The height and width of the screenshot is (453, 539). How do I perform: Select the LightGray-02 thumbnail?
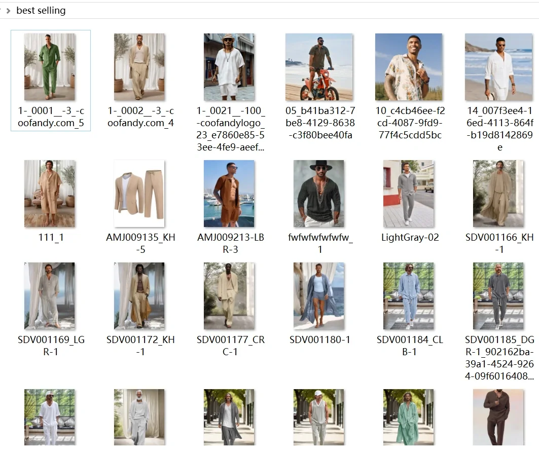(409, 194)
